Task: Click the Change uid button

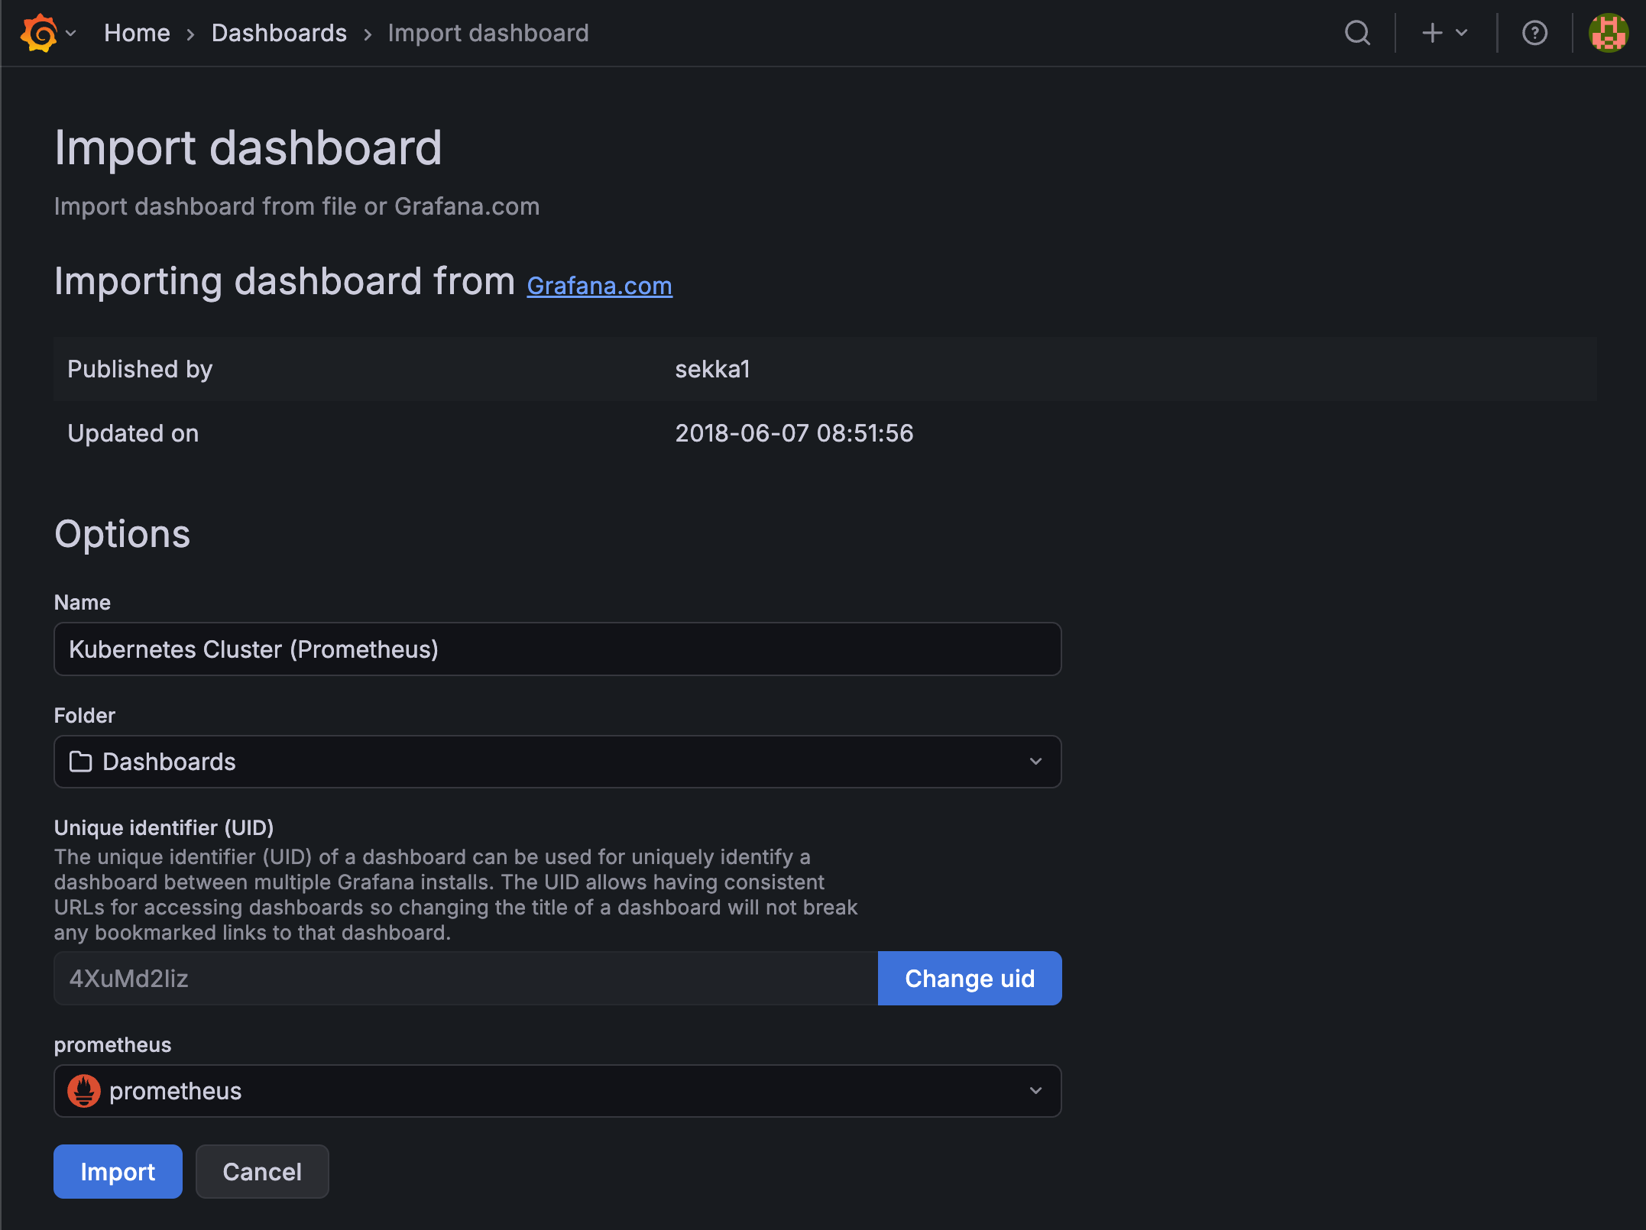Action: point(970,978)
